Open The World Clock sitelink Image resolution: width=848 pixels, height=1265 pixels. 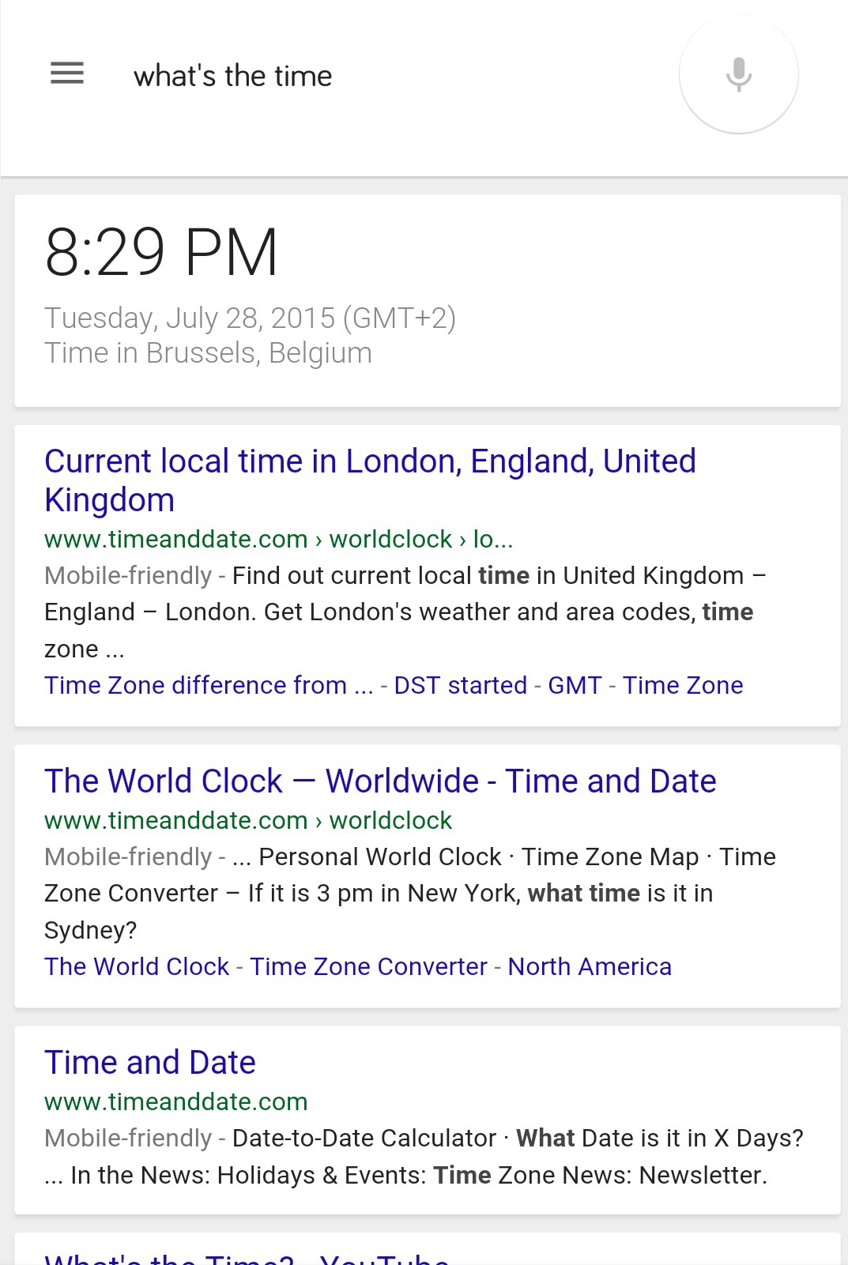coord(137,966)
